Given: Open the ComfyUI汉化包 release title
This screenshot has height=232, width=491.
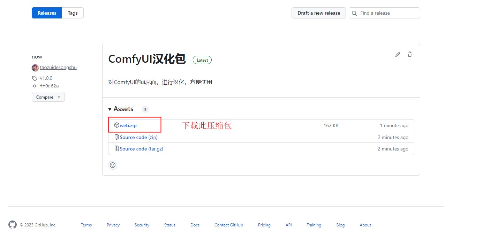Looking at the screenshot, I should (147, 59).
